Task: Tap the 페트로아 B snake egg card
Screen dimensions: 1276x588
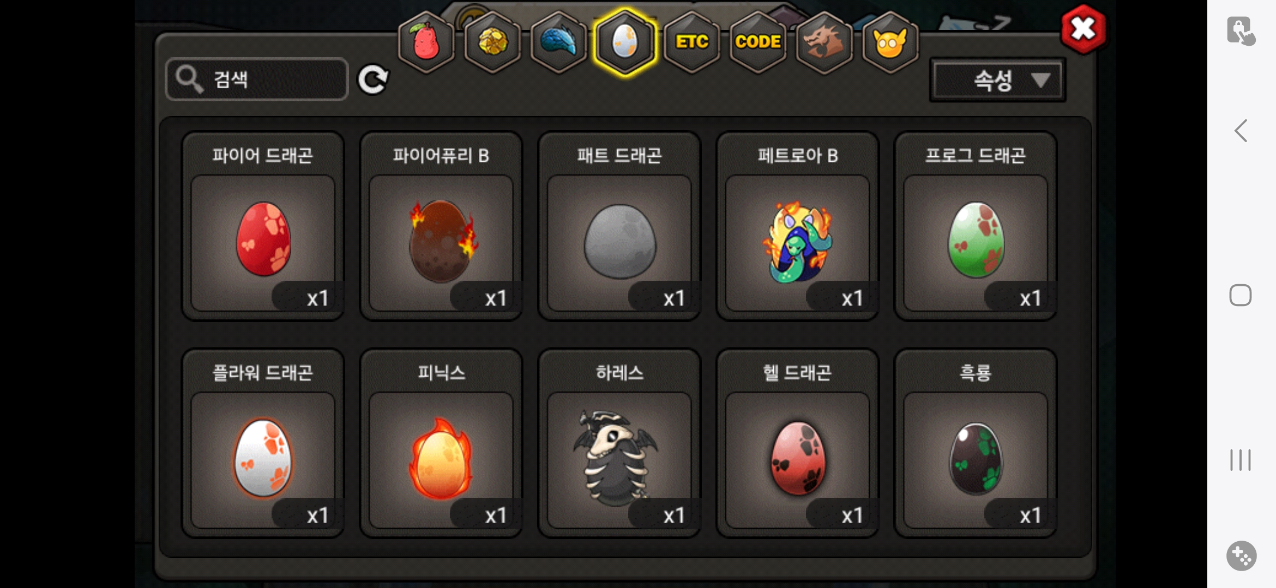Action: (797, 226)
